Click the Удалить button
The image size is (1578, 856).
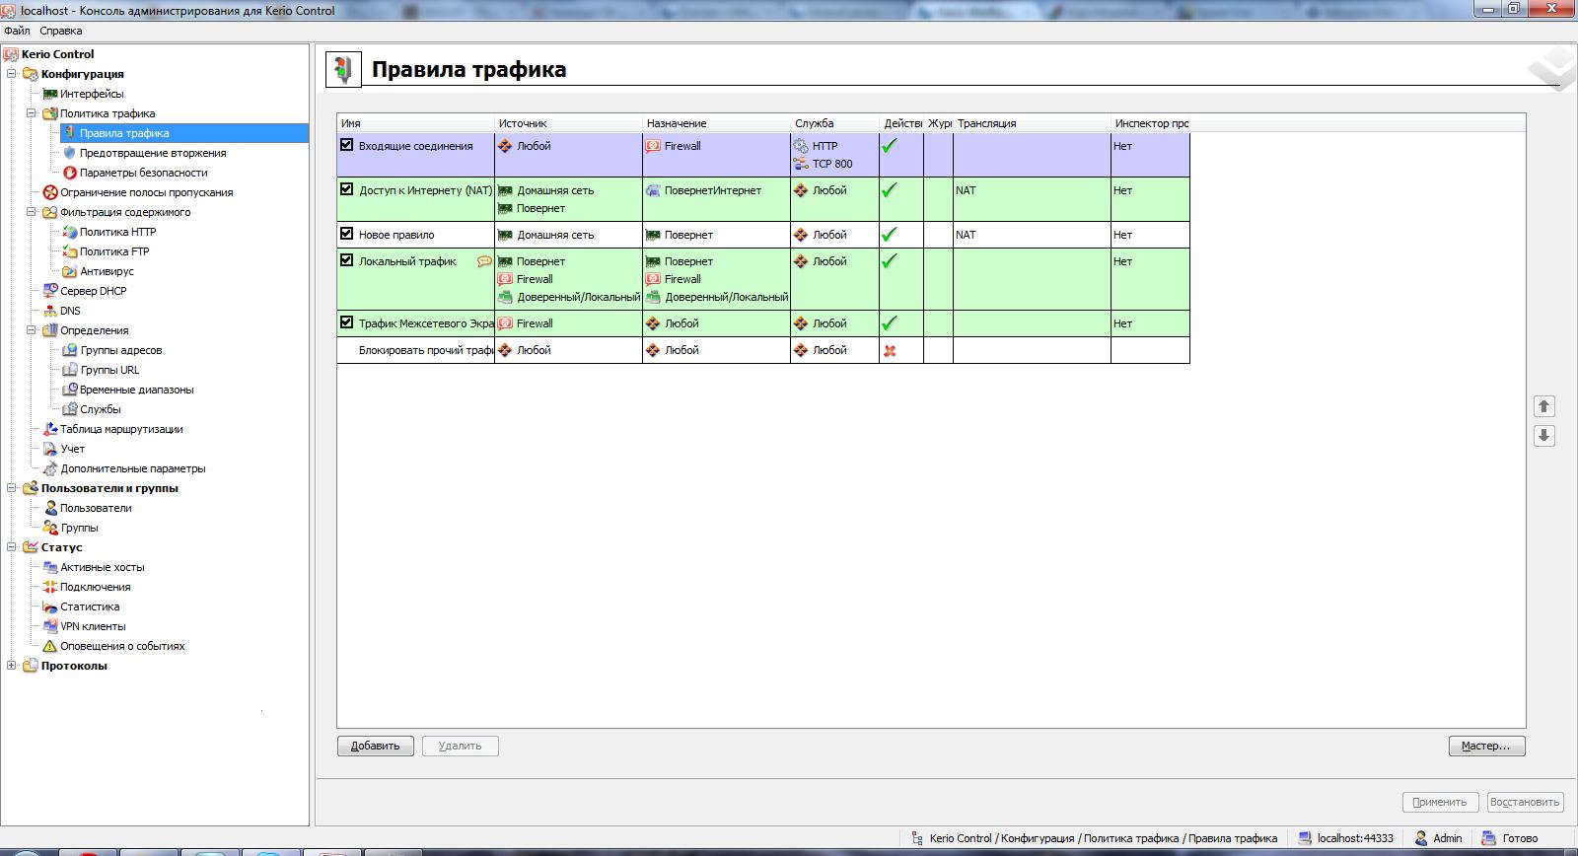(x=460, y=746)
